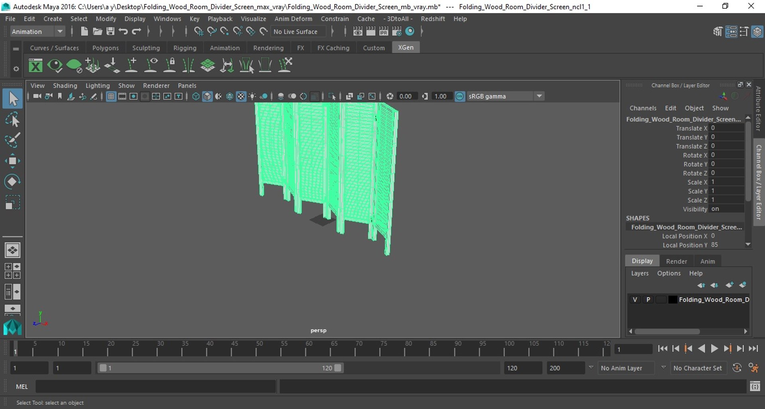Click the current frame input field
Image resolution: width=765 pixels, height=409 pixels.
634,349
